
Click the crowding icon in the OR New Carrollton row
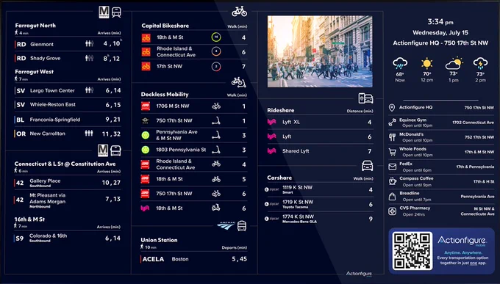pyautogui.click(x=89, y=133)
